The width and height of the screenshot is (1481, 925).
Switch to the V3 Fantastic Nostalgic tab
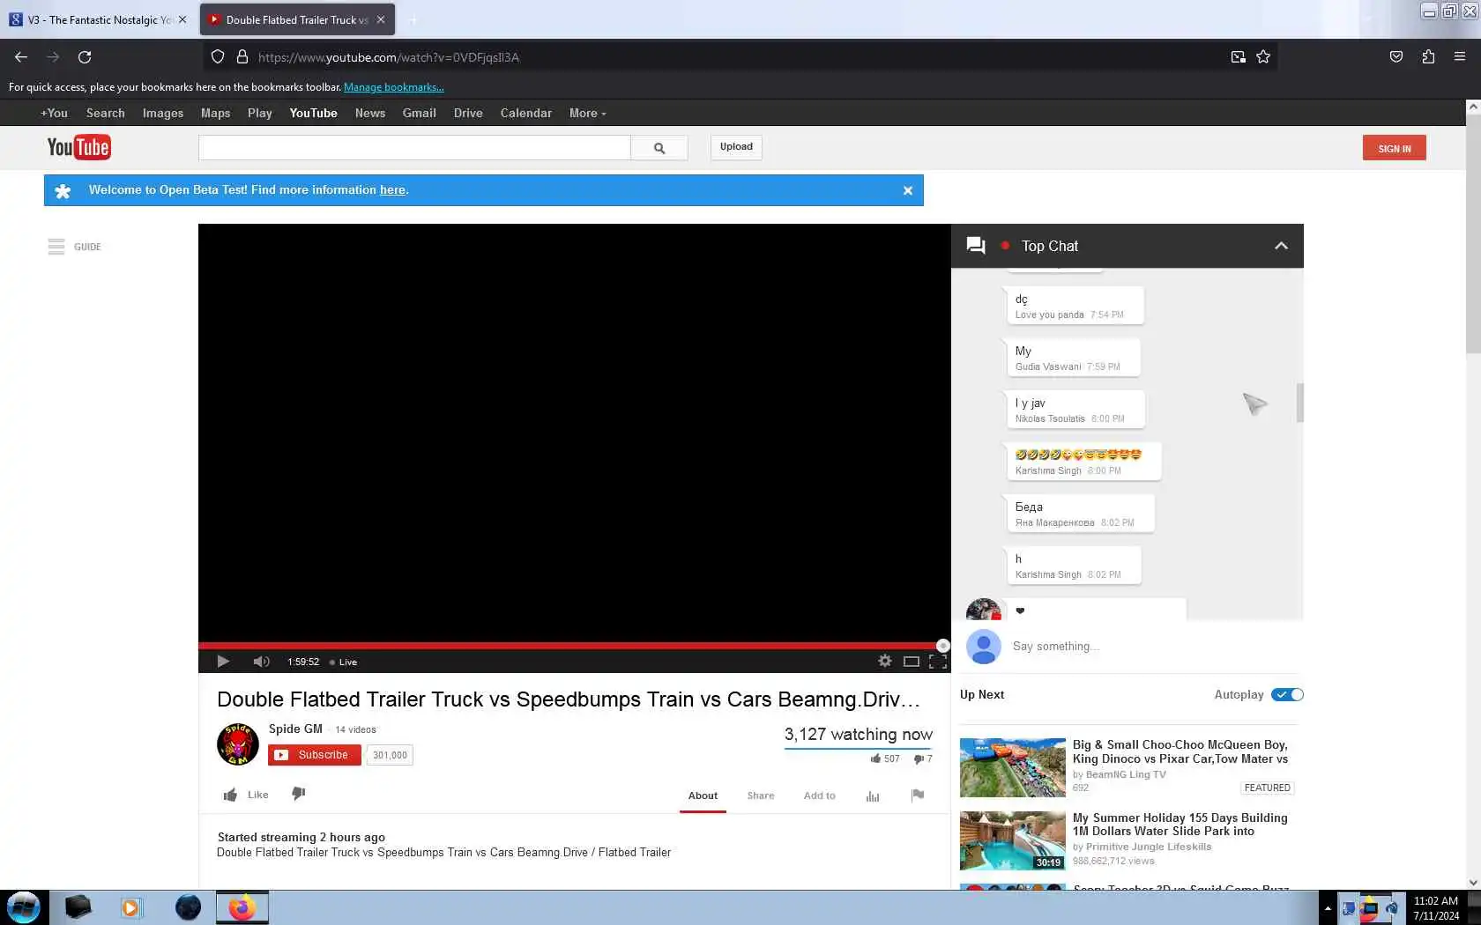click(99, 19)
